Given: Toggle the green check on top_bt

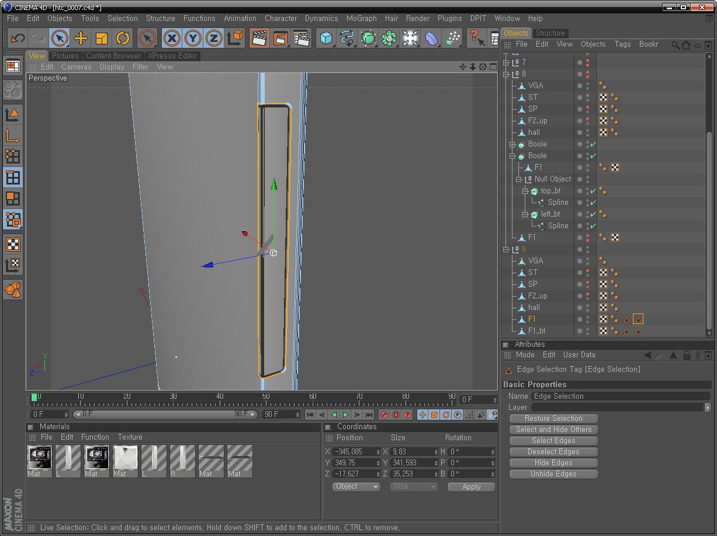Looking at the screenshot, I should (x=593, y=191).
